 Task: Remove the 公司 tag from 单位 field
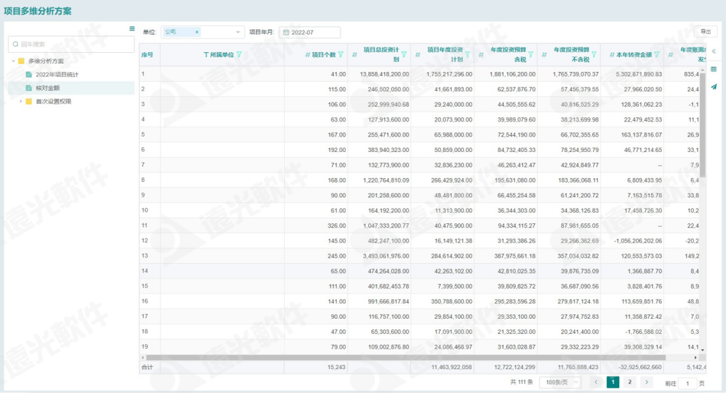point(197,32)
